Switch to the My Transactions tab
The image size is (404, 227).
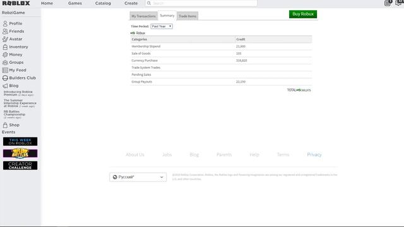(x=143, y=16)
